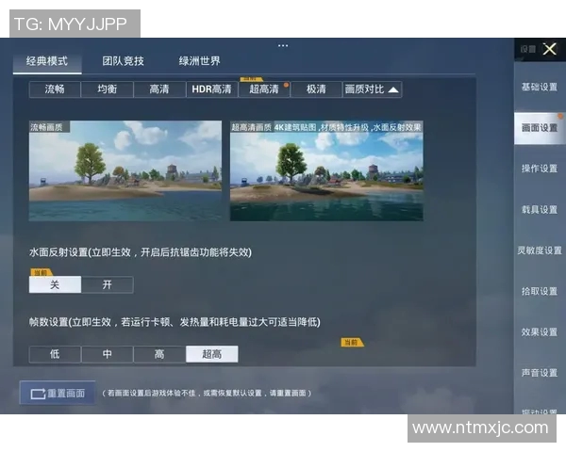Image resolution: width=566 pixels, height=452 pixels.
Task: Click the three-dot handle at top center
Action: pos(283,46)
